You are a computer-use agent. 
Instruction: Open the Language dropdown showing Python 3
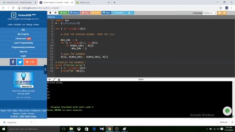210,13
